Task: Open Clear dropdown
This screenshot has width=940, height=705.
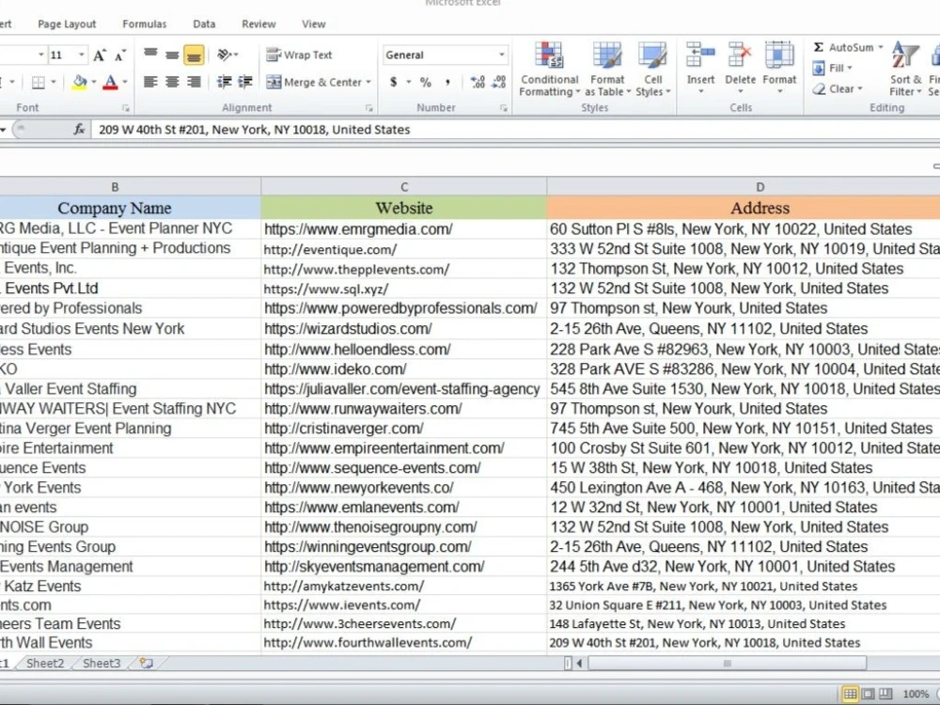Action: [x=838, y=88]
